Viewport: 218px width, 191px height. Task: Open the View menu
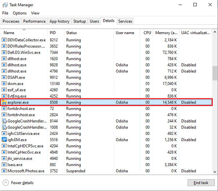pos(35,13)
